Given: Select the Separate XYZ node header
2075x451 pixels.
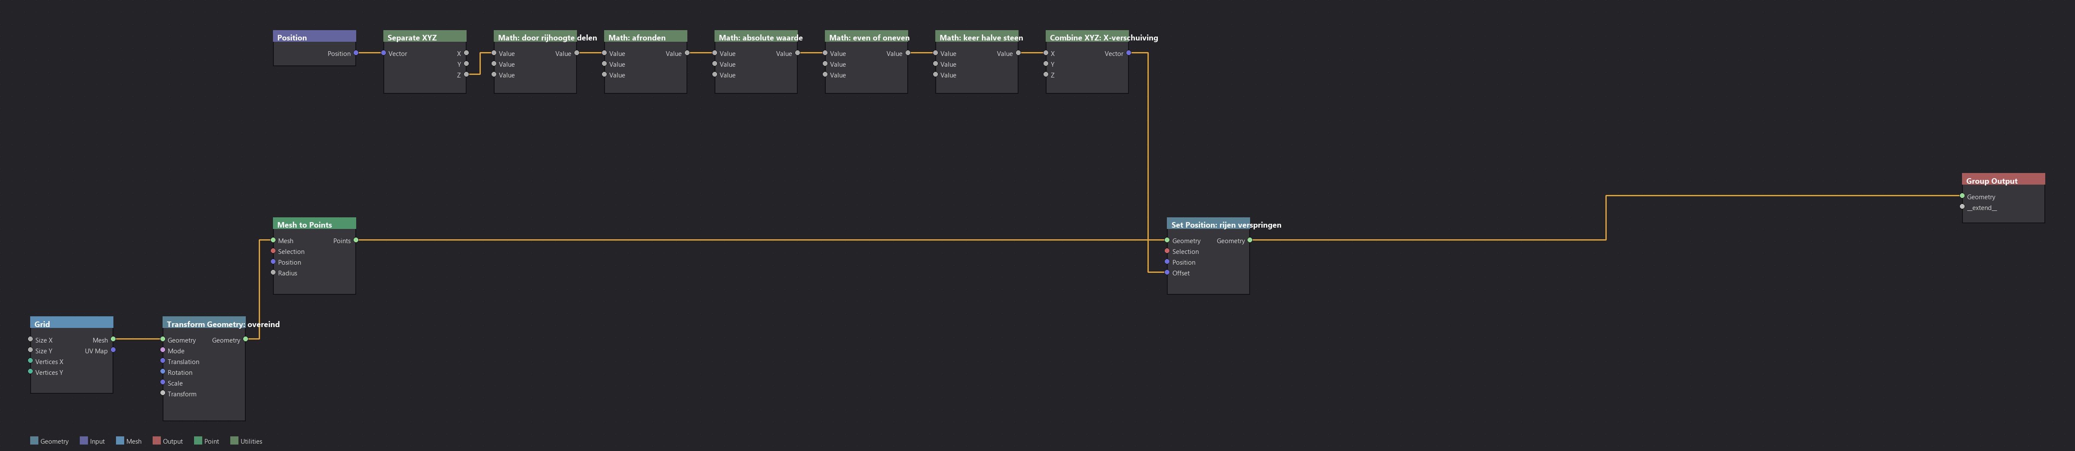Looking at the screenshot, I should pos(424,36).
